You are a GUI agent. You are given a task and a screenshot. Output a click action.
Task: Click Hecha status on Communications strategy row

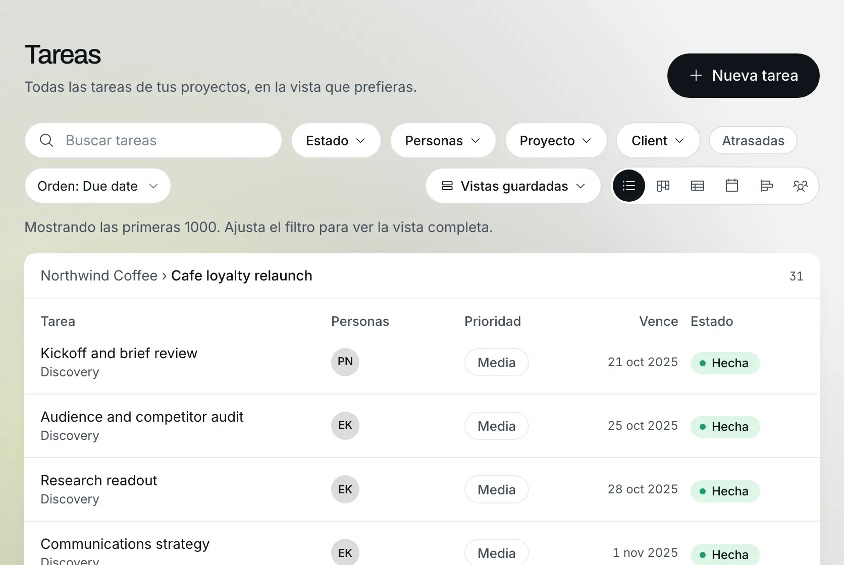[x=725, y=554]
